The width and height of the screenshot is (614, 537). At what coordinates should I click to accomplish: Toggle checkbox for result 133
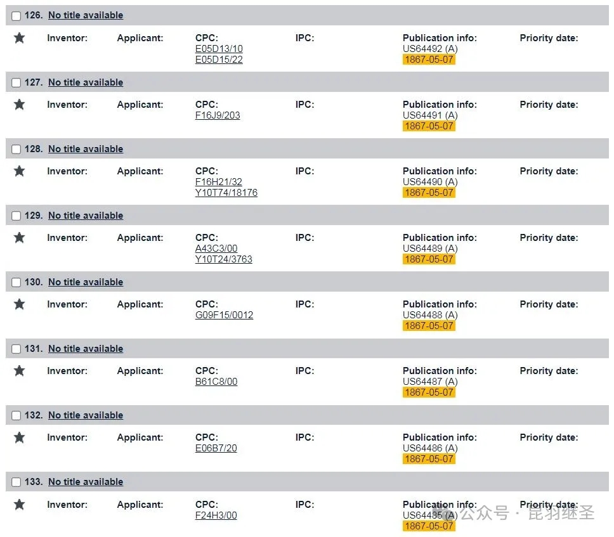pos(16,482)
